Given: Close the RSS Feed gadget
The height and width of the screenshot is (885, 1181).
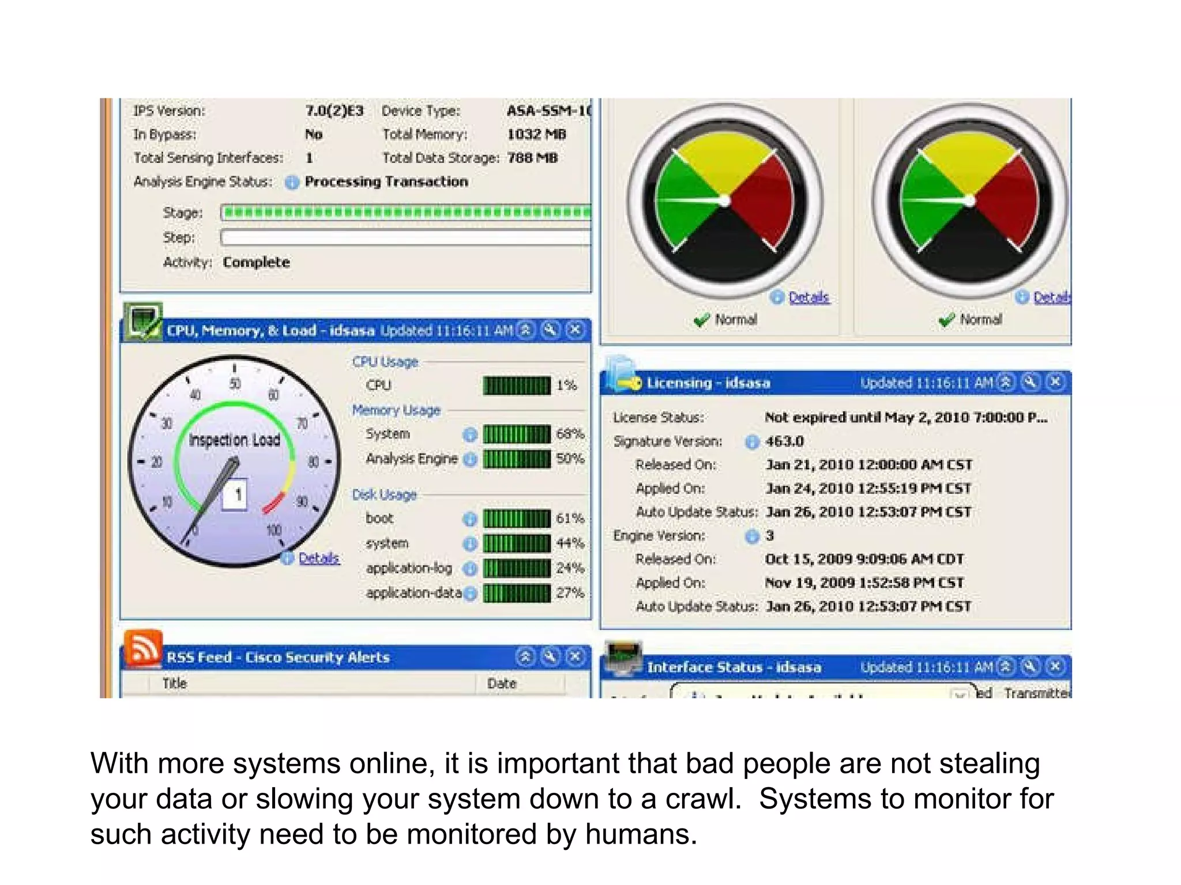Looking at the screenshot, I should 575,657.
